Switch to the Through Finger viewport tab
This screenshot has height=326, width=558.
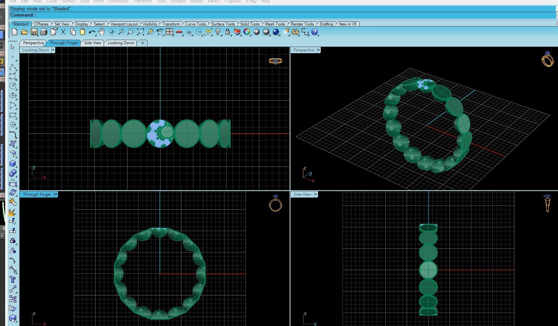point(64,43)
